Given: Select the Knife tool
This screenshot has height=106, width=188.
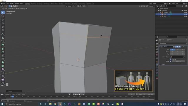Looking at the screenshot, I should [x=3, y=59].
